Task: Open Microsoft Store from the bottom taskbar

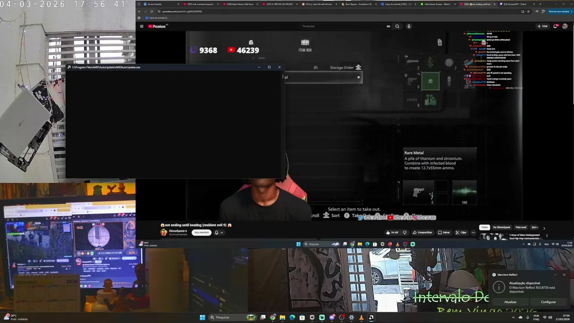Action: [302, 318]
